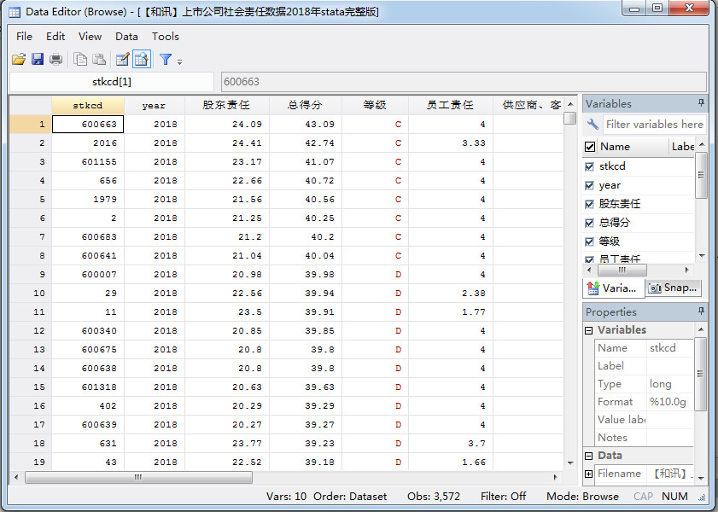
Task: Click the 股东责任 column header
Action: point(226,105)
